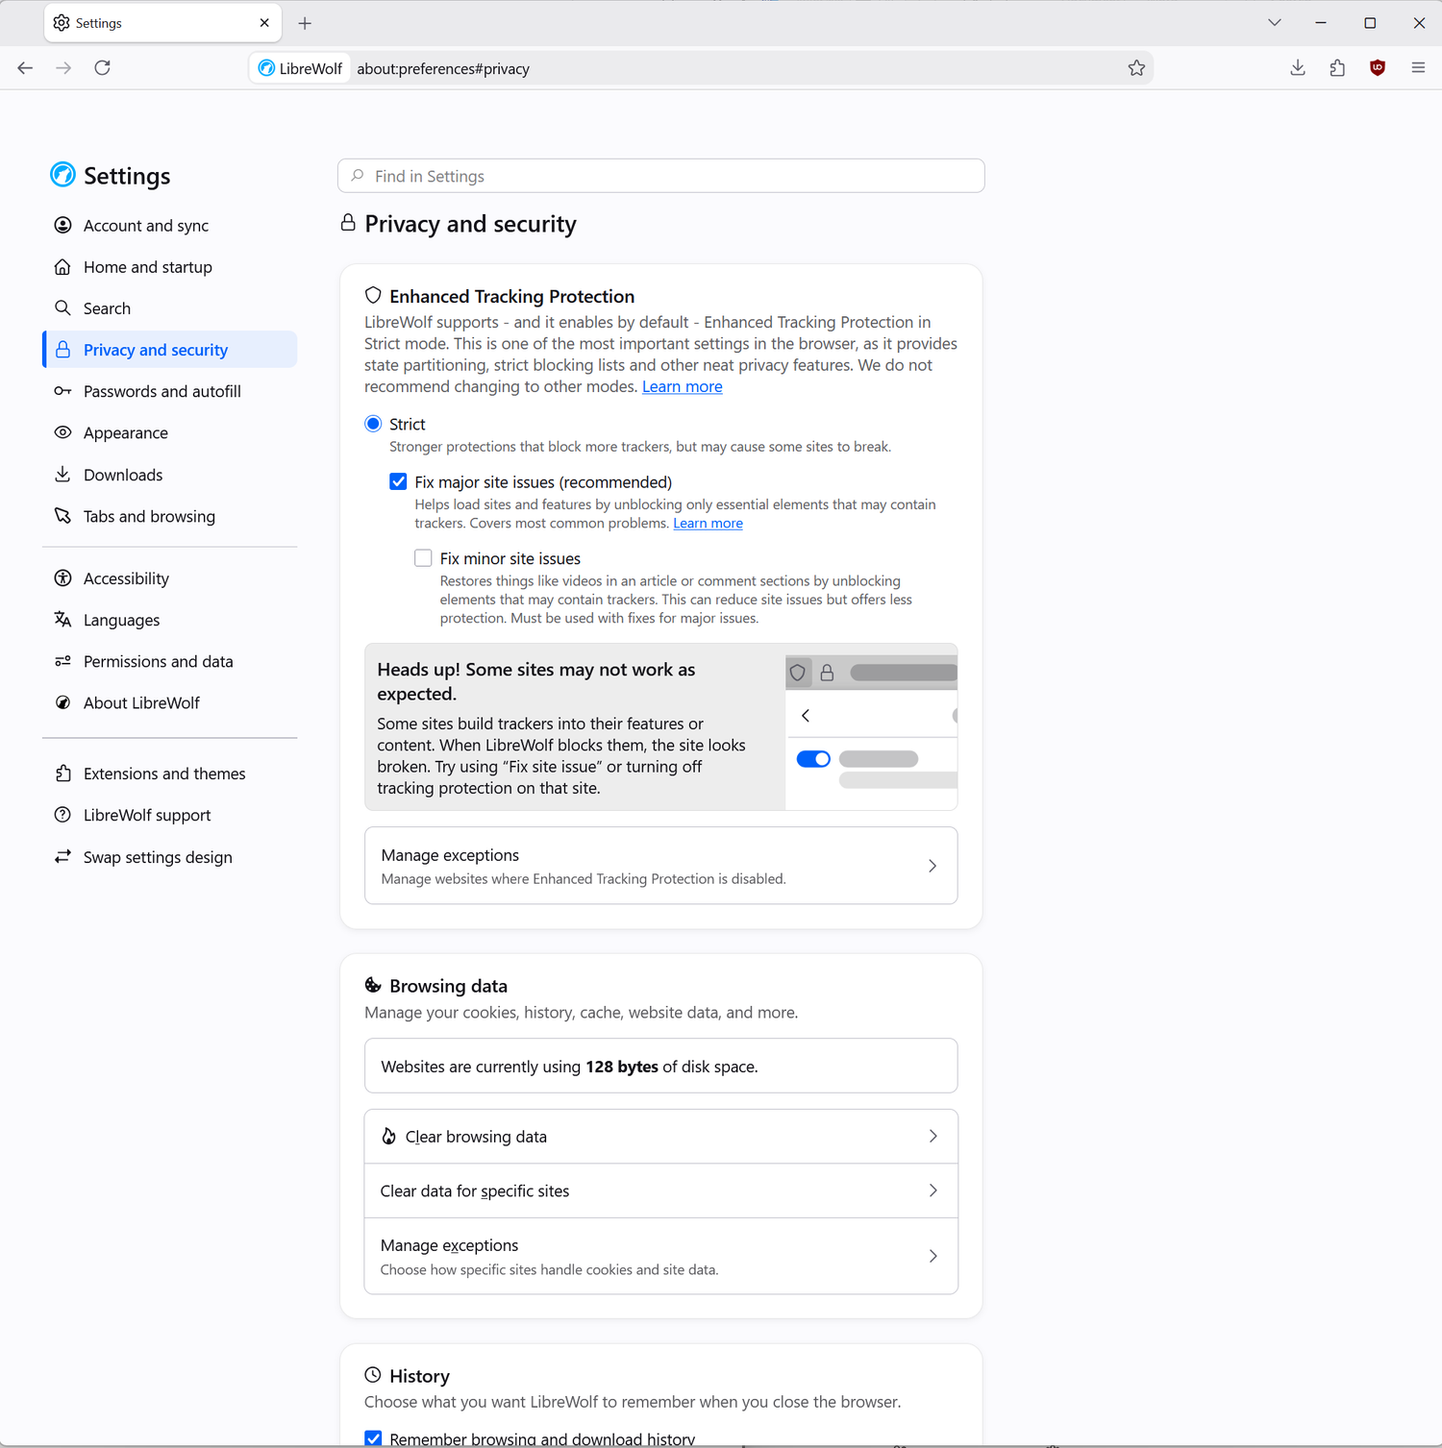Open Manage exceptions for Enhanced Tracking Protection
1442x1448 pixels.
[661, 866]
